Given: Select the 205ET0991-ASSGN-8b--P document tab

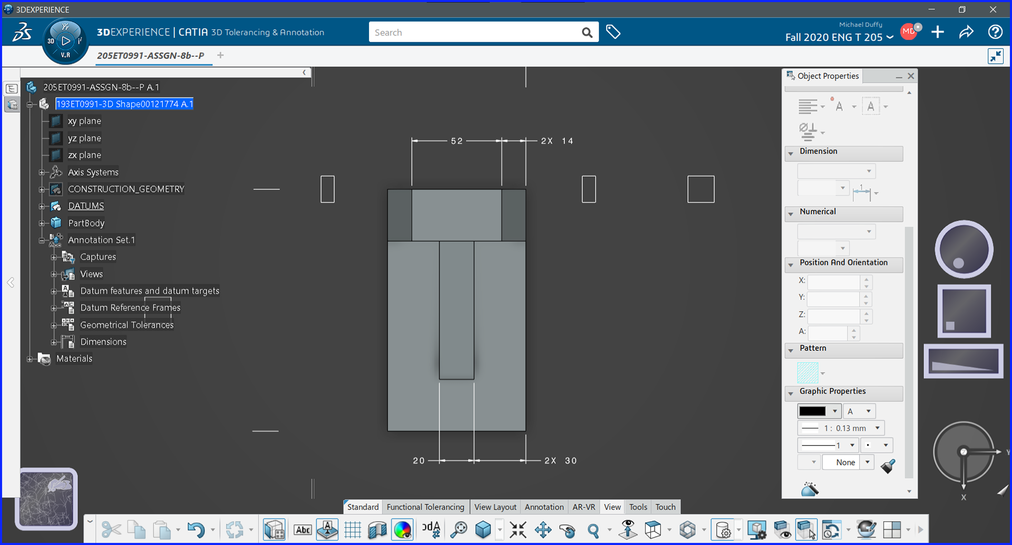Looking at the screenshot, I should (151, 55).
